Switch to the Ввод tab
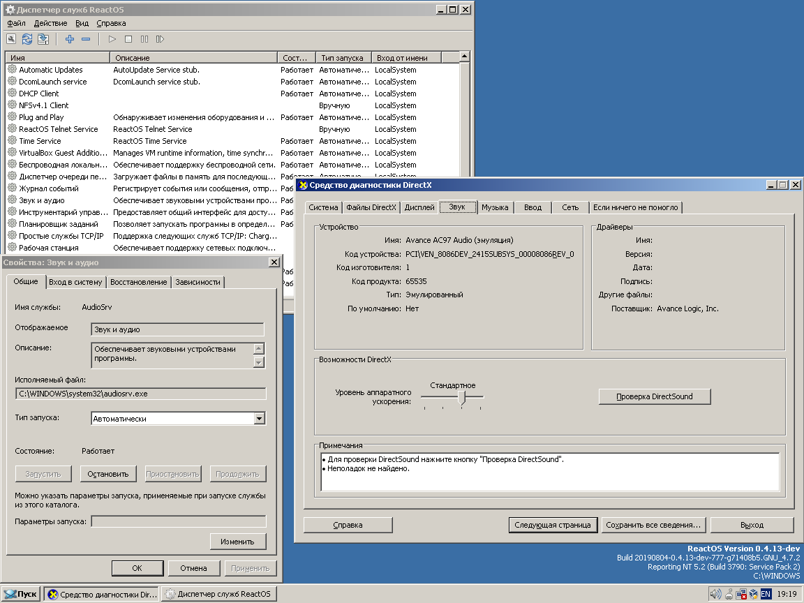Screen dimensions: 804x603 (533, 207)
